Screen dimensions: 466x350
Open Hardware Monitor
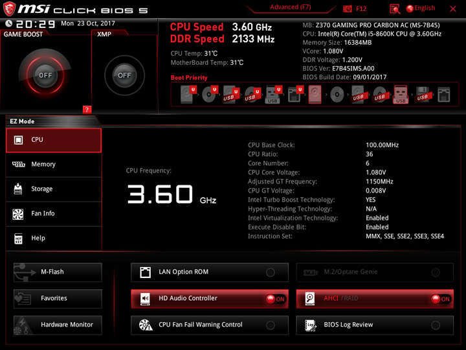(x=58, y=325)
